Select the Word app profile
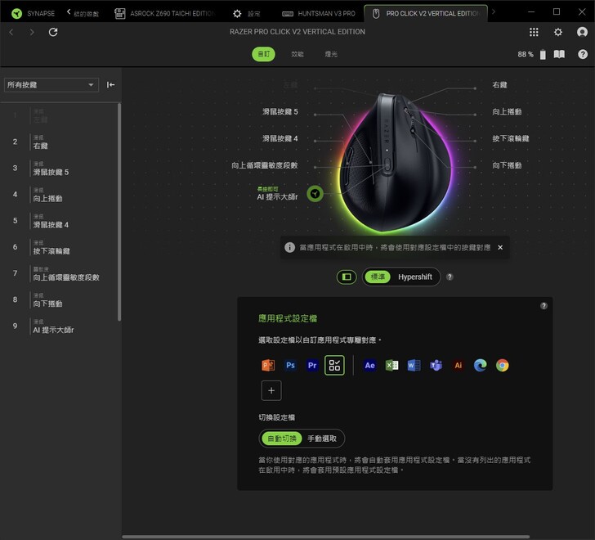This screenshot has height=540, width=595. tap(414, 365)
